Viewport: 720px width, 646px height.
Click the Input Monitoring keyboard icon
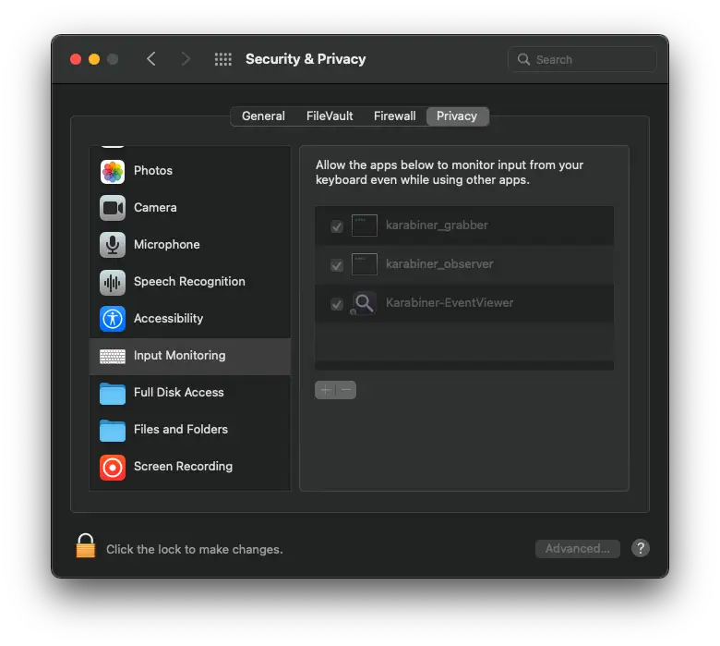pos(113,357)
